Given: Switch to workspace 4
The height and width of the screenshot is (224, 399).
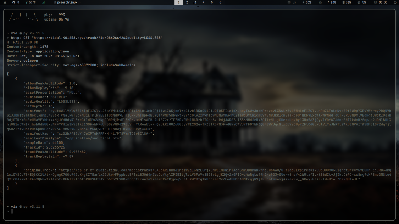Looking at the screenshot, I should (204, 2).
